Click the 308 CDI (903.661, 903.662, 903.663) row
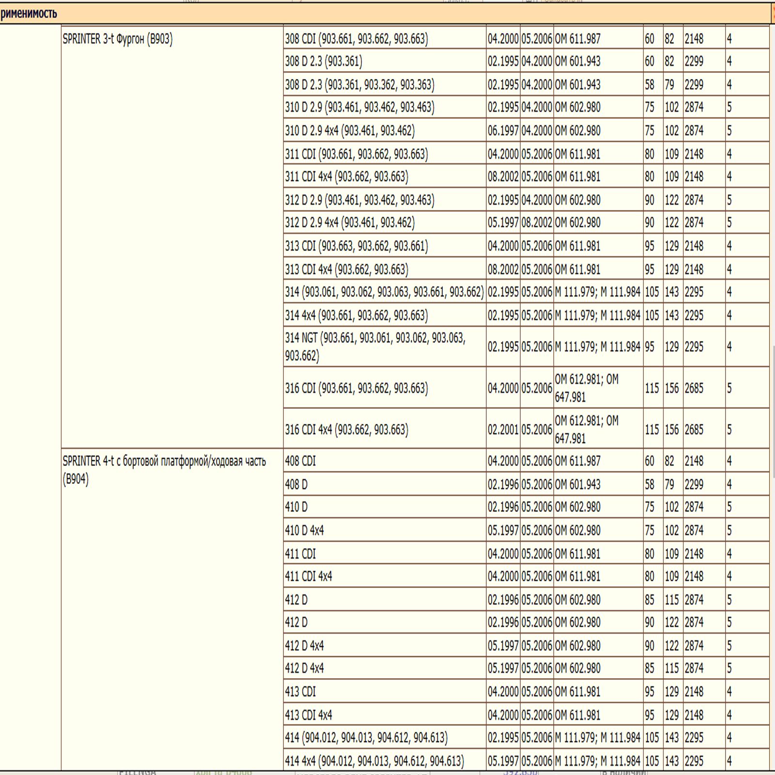Viewport: 775px width, 775px height. (x=356, y=39)
